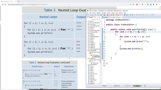Select the ch6DoubleFor.java editor tab
This screenshot has width=161, height=90.
click(x=116, y=17)
